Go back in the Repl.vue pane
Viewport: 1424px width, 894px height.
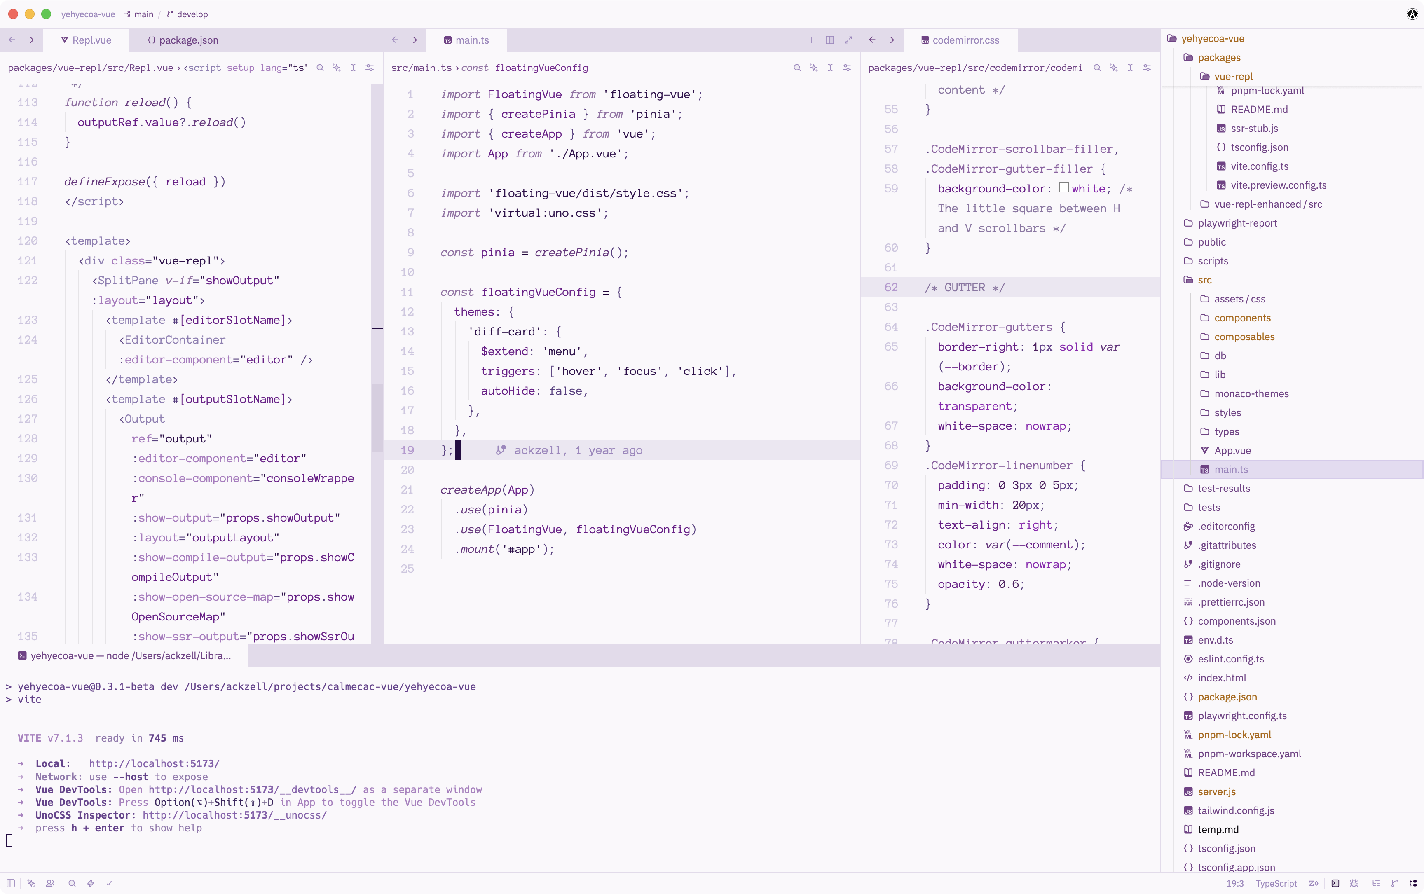(x=12, y=40)
